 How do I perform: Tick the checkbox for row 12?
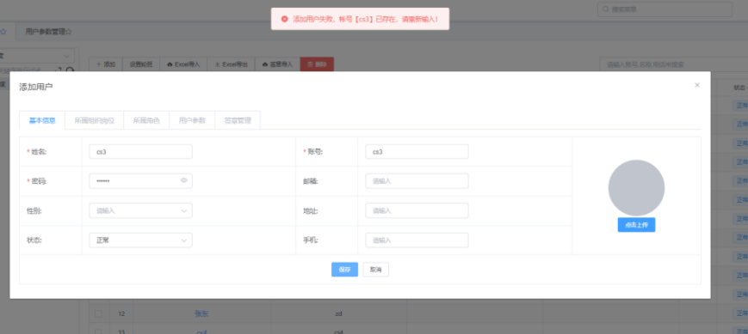pyautogui.click(x=98, y=314)
